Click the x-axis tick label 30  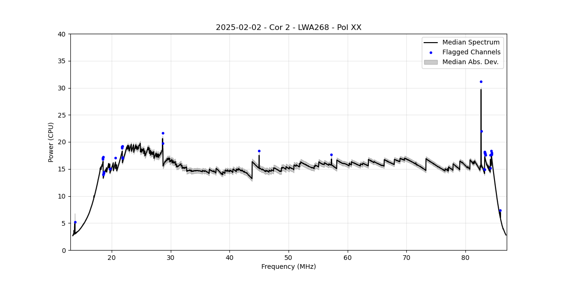[171, 257]
